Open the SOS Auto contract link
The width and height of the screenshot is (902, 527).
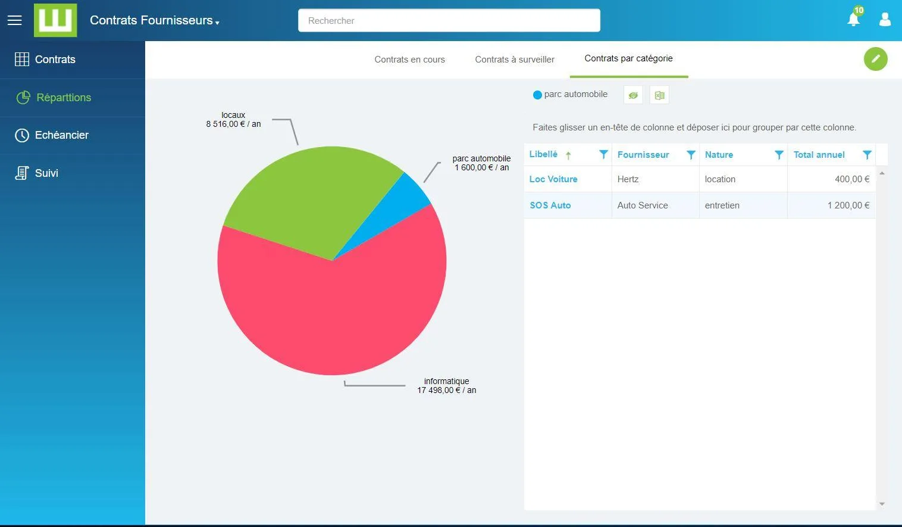tap(550, 205)
